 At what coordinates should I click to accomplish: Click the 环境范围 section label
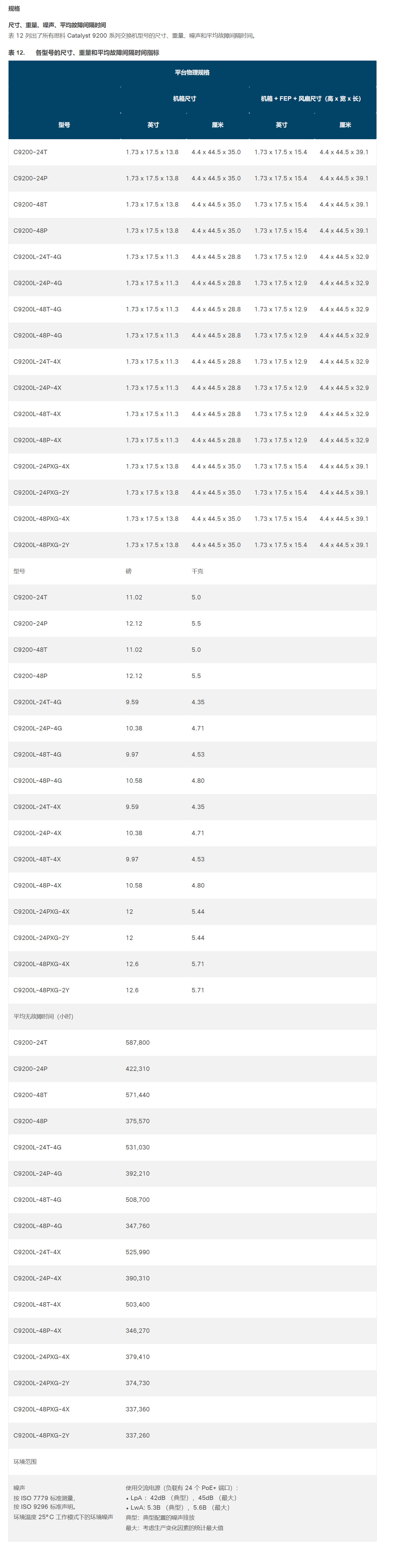25,1461
